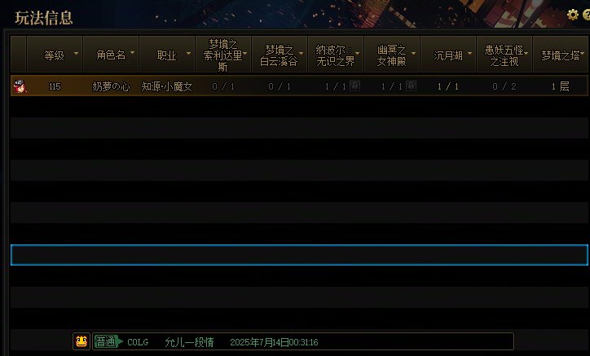The height and width of the screenshot is (356, 590).
Task: Open the 职业 column dropdown arrow
Action: (x=188, y=53)
